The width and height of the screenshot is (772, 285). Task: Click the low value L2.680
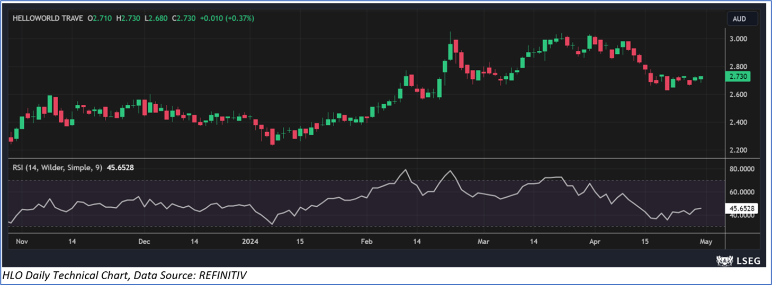(x=156, y=19)
